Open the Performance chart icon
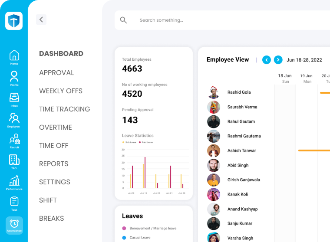Viewport: 330px width, 242px height. pyautogui.click(x=14, y=181)
